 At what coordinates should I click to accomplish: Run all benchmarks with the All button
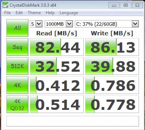coord(17,28)
